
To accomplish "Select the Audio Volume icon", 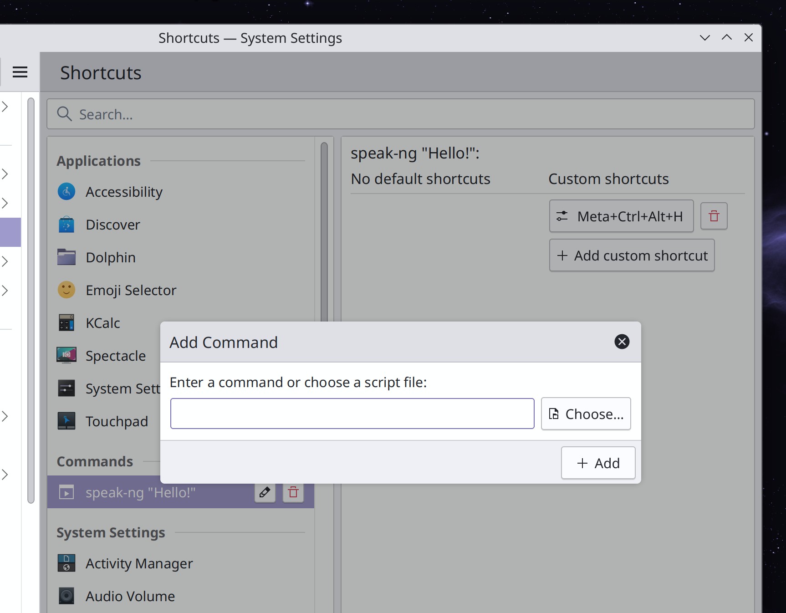I will (x=66, y=596).
